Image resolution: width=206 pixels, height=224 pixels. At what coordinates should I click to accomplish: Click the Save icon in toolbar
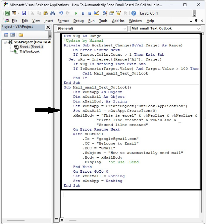pyautogui.click(x=24, y=13)
